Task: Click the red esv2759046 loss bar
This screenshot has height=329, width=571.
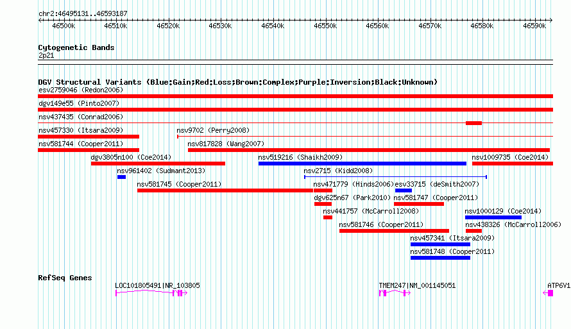Action: [295, 96]
